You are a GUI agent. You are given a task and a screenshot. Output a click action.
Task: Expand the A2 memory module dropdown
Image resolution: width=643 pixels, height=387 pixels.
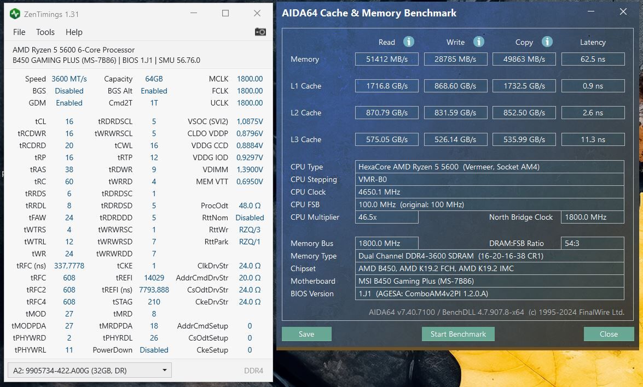[89, 371]
